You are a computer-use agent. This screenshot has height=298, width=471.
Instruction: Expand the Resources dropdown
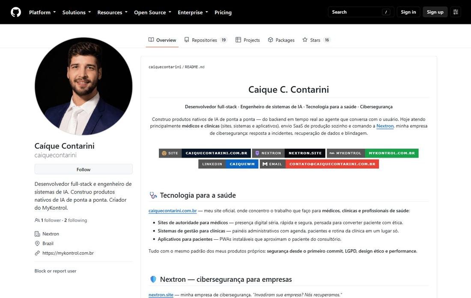(112, 12)
